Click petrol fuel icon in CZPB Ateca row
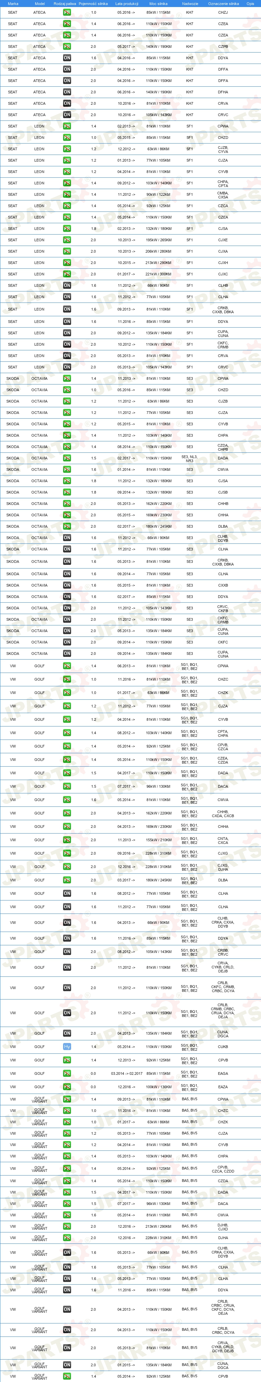 [67, 47]
